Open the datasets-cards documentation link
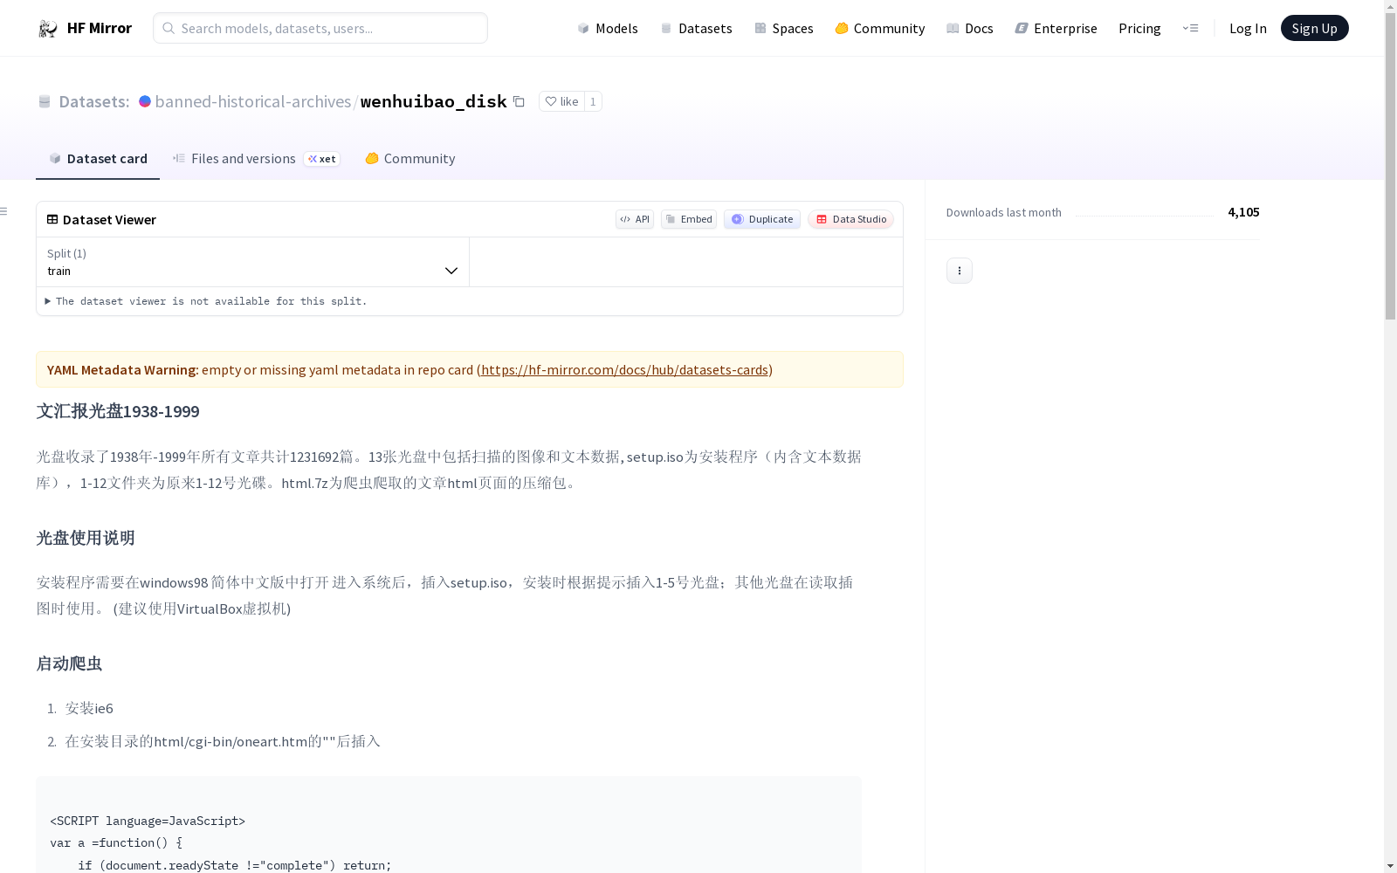Viewport: 1397px width, 873px height. (x=624, y=369)
